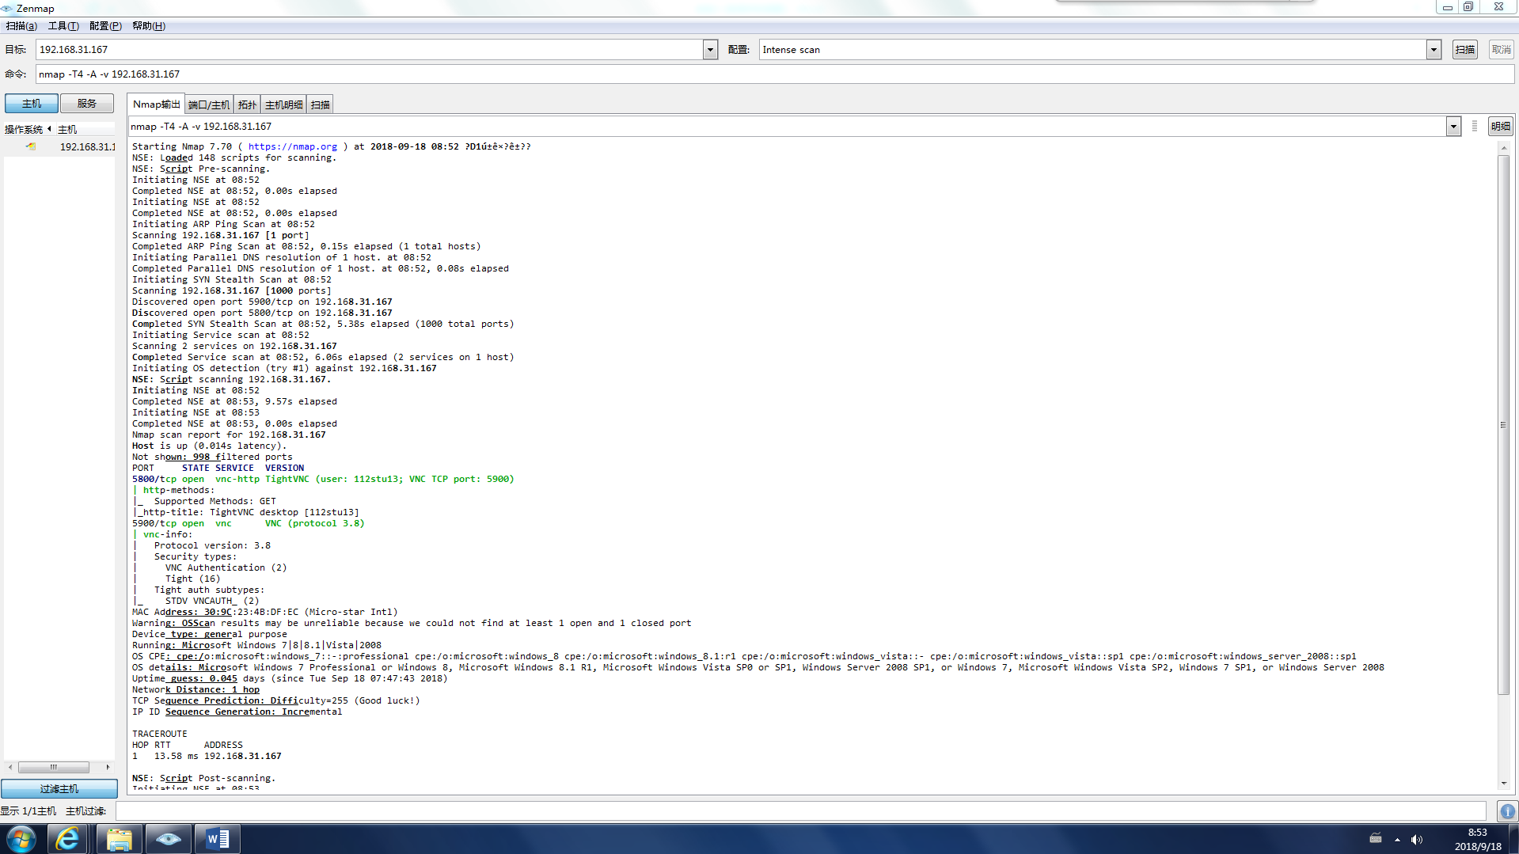This screenshot has width=1519, height=854.
Task: Open the 工具(T) menu
Action: [63, 26]
